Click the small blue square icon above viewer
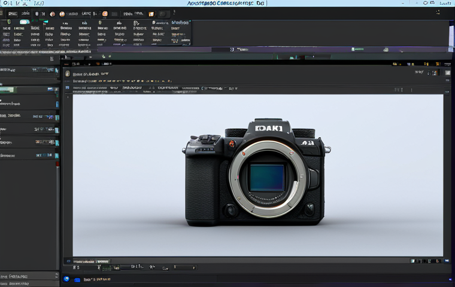The height and width of the screenshot is (287, 455). [67, 87]
